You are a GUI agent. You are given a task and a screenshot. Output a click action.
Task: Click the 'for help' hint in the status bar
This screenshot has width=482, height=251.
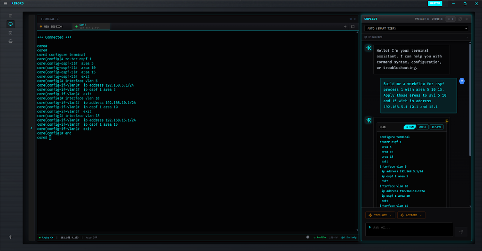click(x=349, y=237)
